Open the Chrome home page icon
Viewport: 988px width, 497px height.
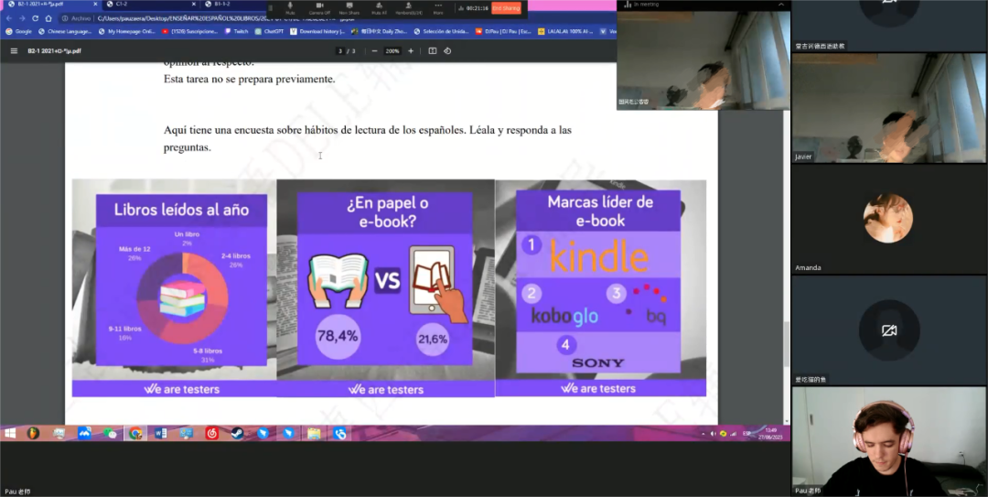pyautogui.click(x=48, y=18)
